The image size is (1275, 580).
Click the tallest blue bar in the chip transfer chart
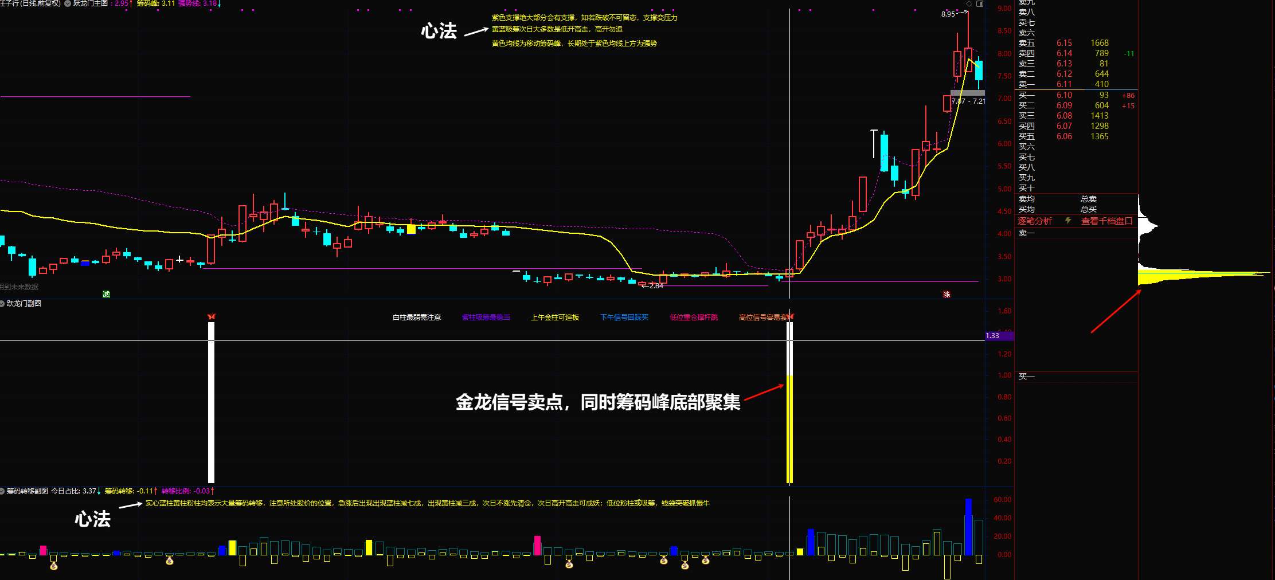coord(968,527)
